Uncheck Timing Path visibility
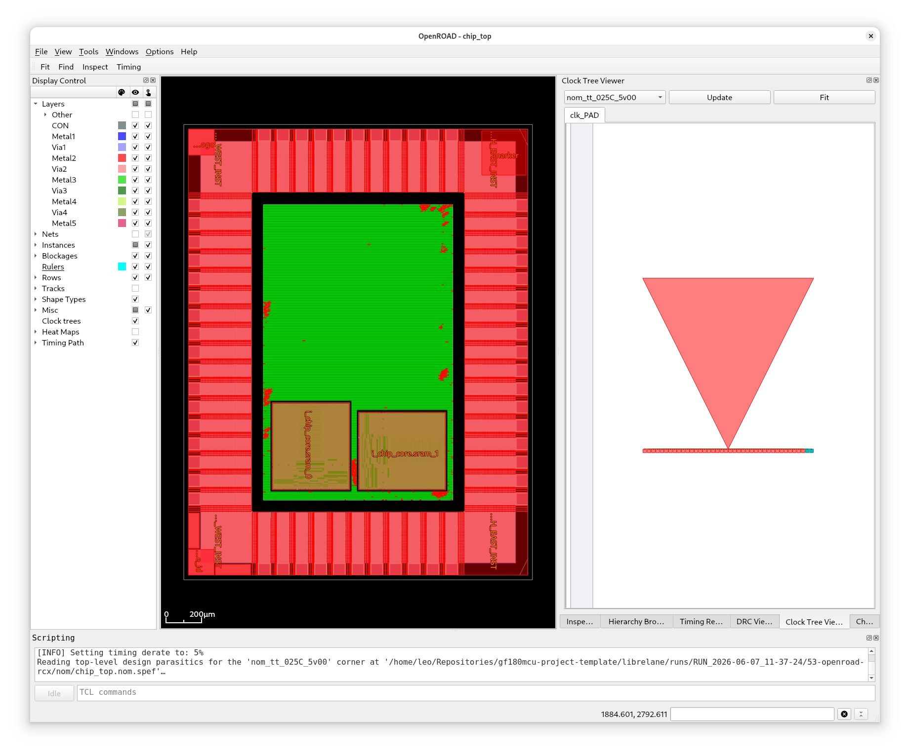This screenshot has height=755, width=910. (x=135, y=342)
